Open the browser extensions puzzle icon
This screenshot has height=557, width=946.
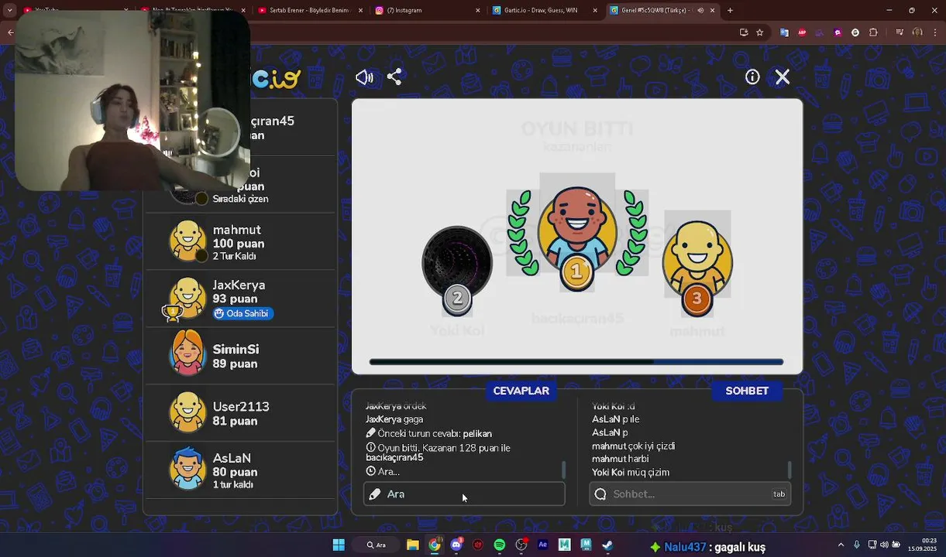pyautogui.click(x=873, y=32)
